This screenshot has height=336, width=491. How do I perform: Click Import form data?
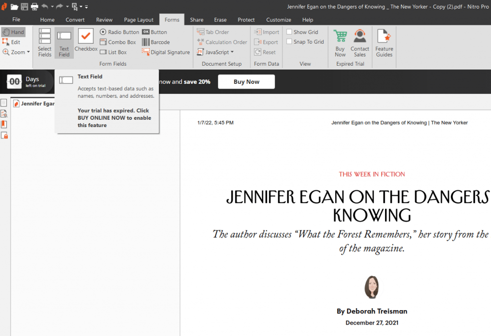click(x=267, y=32)
